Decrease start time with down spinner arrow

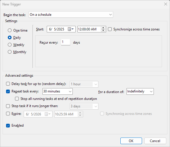click(x=103, y=30)
